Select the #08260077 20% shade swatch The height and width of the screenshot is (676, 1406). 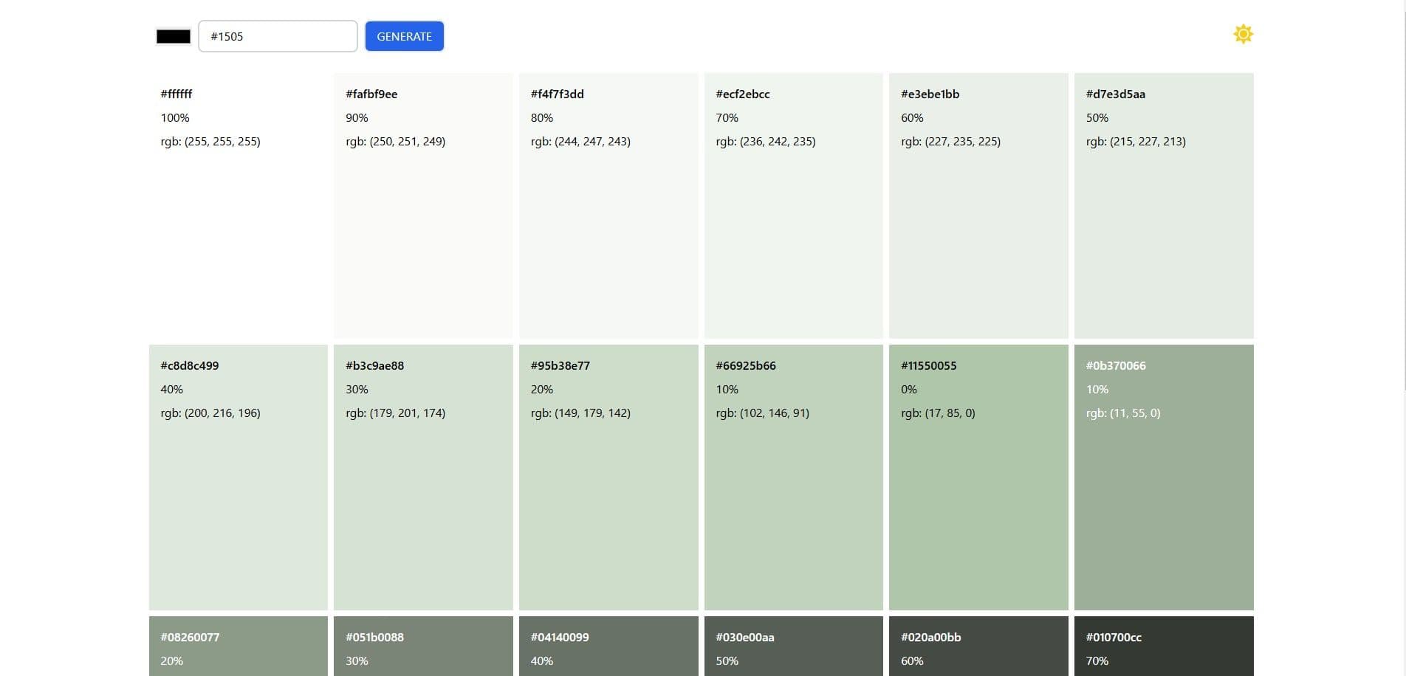(x=238, y=647)
